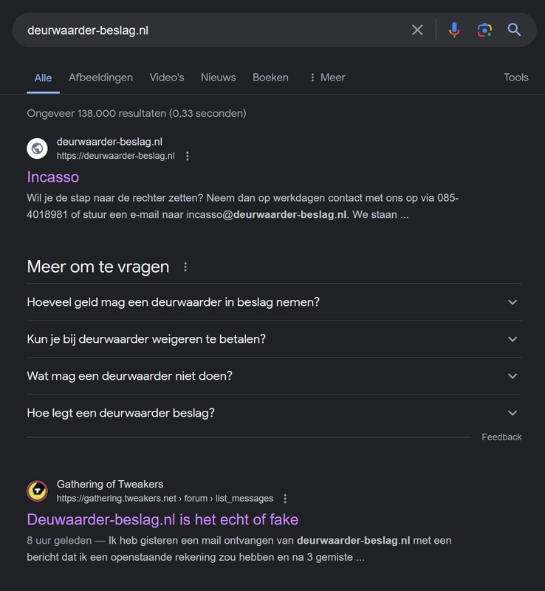The height and width of the screenshot is (591, 545).
Task: Open the 'Incasso' search result link
Action: pos(53,177)
